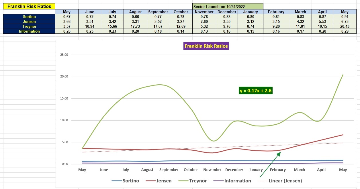The width and height of the screenshot is (360, 189).
Task: Click the chart's September axis label
Action: coord(169,170)
